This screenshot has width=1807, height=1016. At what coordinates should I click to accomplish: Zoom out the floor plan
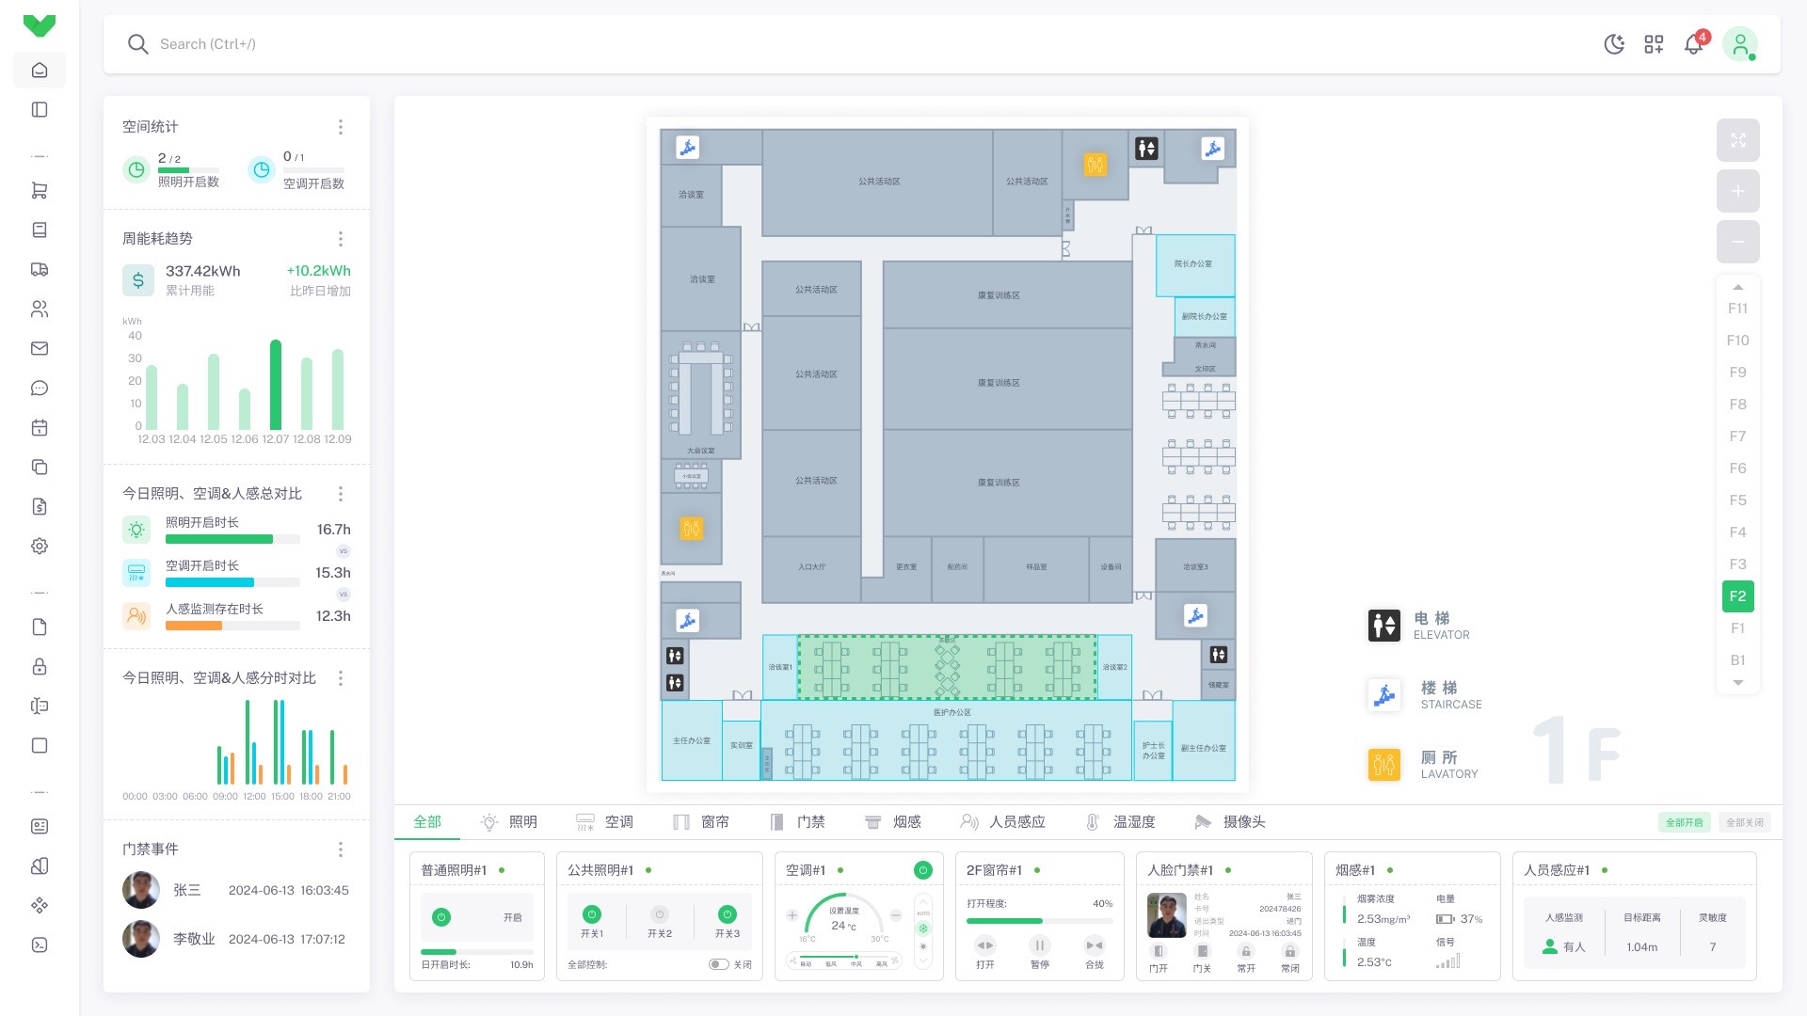pyautogui.click(x=1737, y=242)
